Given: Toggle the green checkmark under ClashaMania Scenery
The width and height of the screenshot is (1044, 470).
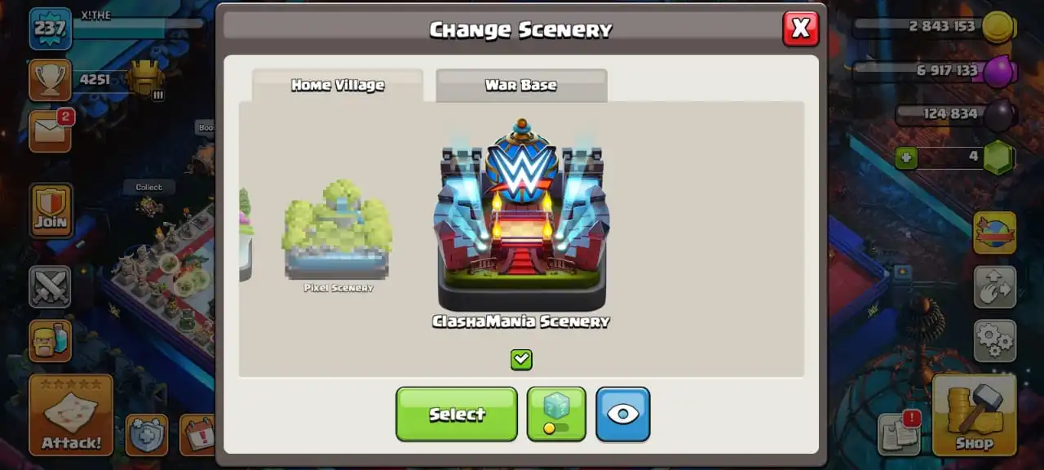Looking at the screenshot, I should coord(521,359).
